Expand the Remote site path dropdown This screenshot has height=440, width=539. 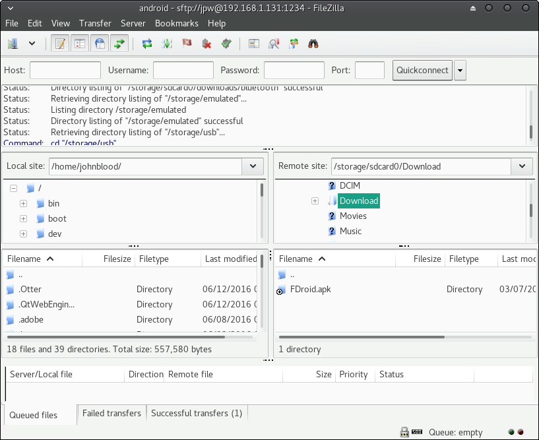click(x=522, y=166)
